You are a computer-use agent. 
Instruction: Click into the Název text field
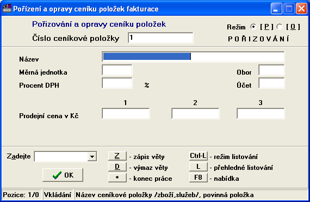coord(194,57)
